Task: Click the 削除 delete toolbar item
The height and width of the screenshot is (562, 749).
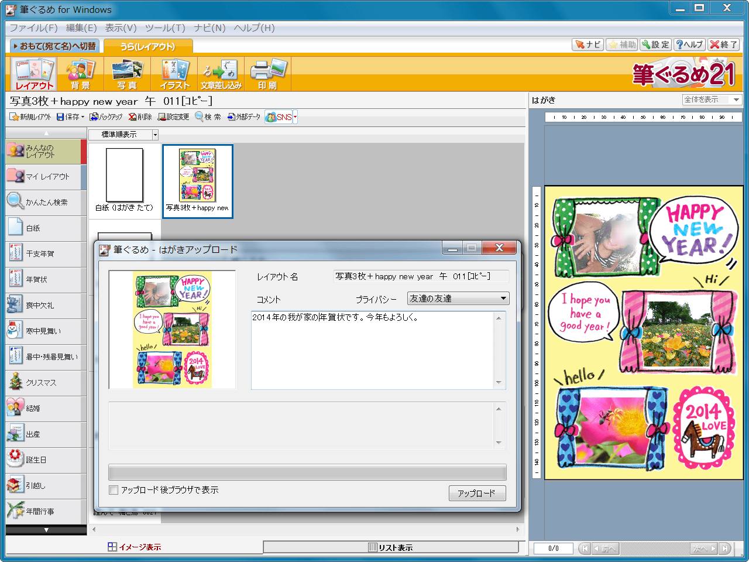Action: (140, 117)
